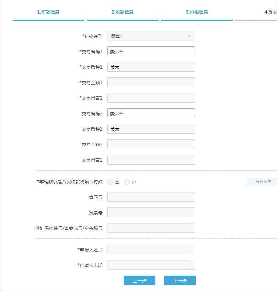Focus the 交易附言1 input field
This screenshot has width=277, height=292.
pyautogui.click(x=151, y=98)
